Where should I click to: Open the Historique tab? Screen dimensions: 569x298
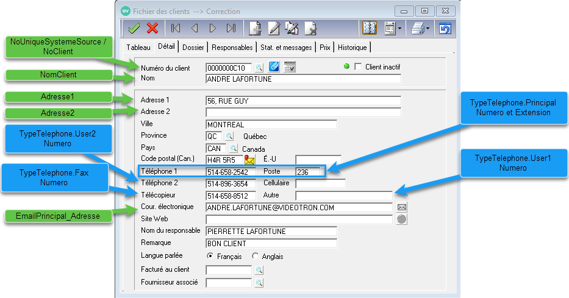[x=352, y=47]
